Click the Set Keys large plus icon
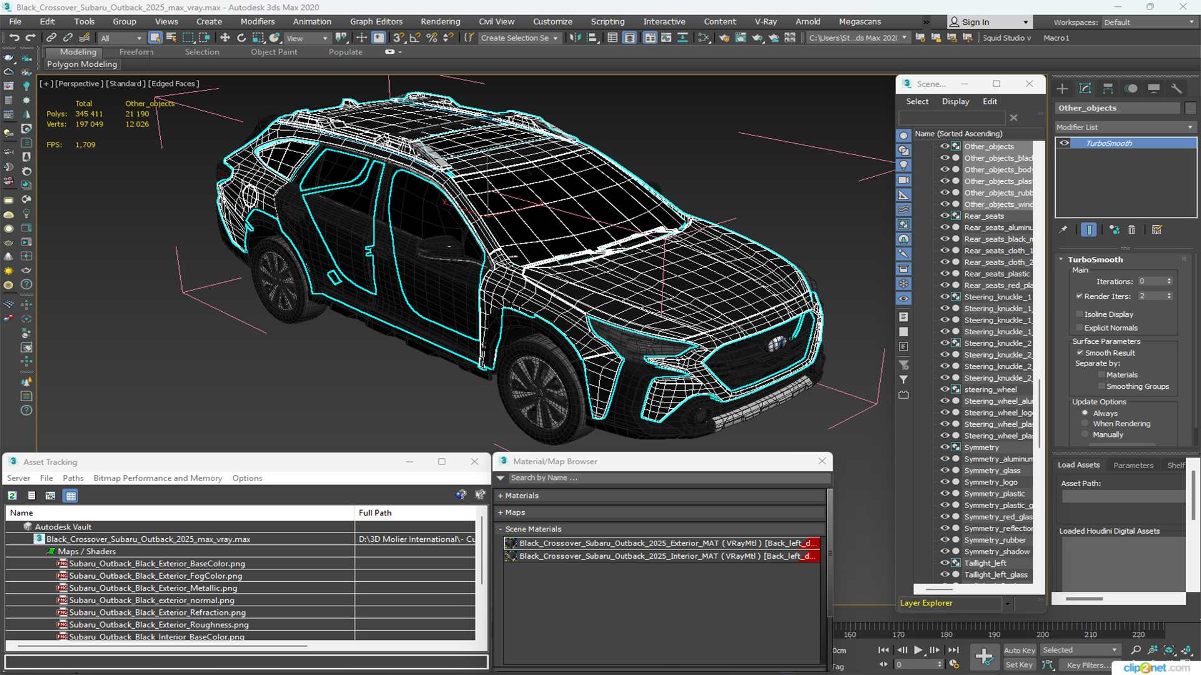Screen dimensions: 1201x675 point(984,657)
